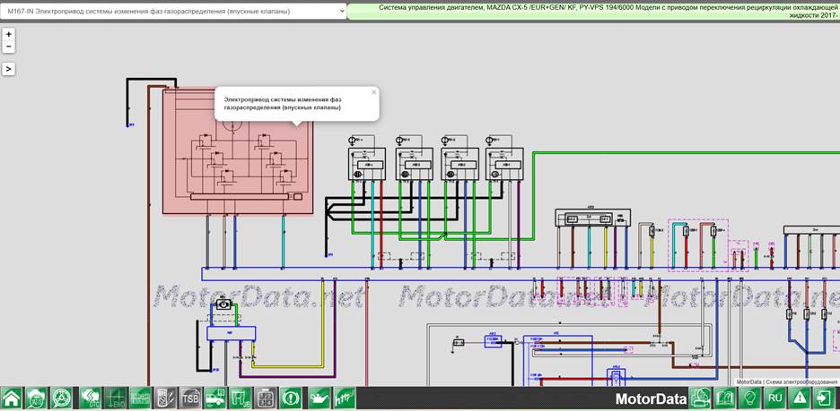
Task: Open the help book icon
Action: coord(725,398)
